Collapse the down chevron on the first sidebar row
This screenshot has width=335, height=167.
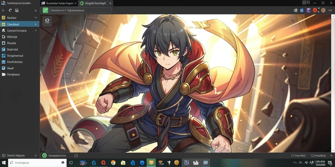point(36,18)
